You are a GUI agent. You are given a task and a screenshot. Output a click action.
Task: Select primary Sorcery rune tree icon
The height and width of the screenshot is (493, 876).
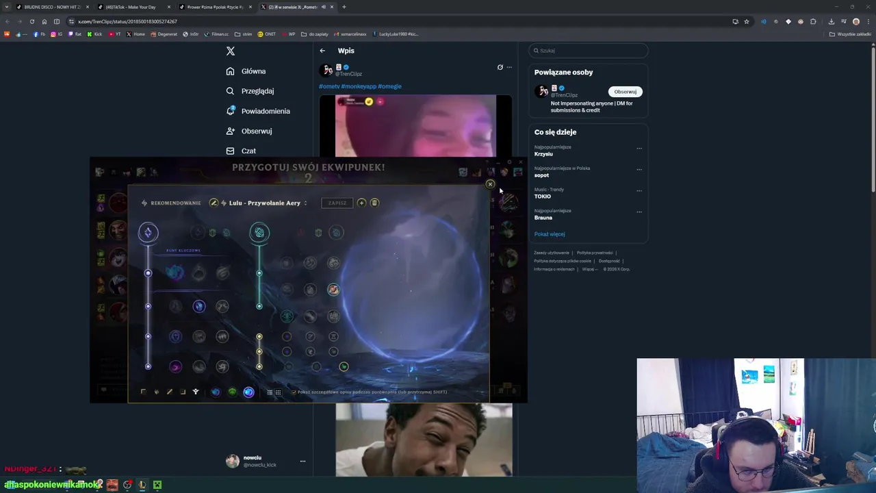click(148, 233)
